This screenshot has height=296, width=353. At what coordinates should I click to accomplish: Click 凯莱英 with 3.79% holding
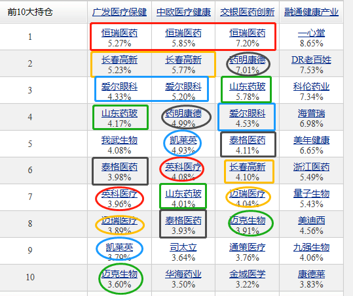point(120,247)
